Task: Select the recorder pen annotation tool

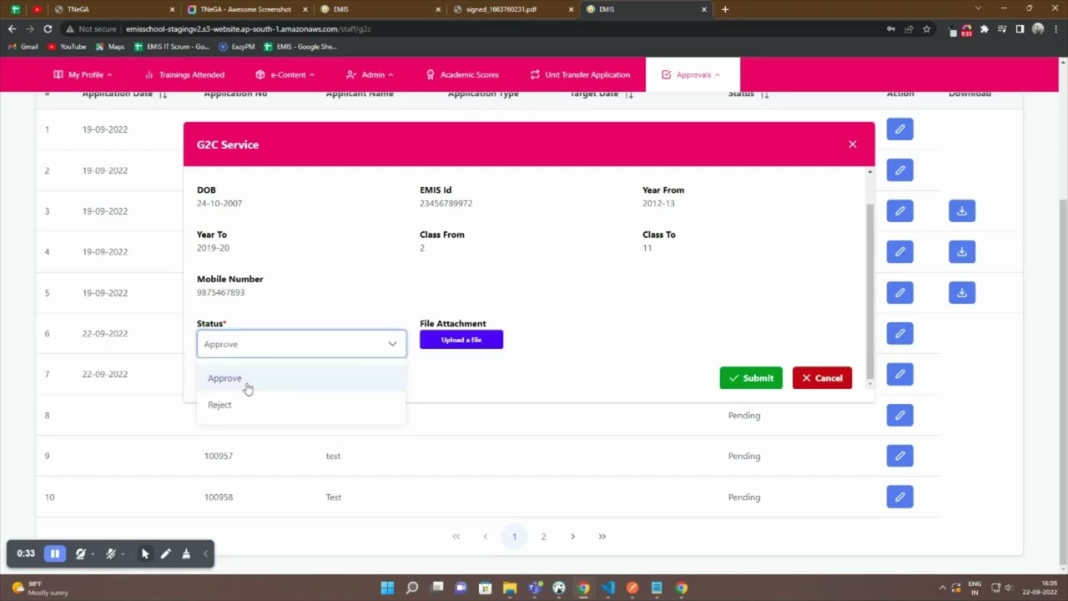Action: tap(165, 553)
